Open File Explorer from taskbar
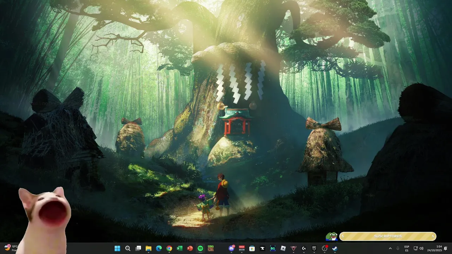The image size is (452, 254). (149, 248)
